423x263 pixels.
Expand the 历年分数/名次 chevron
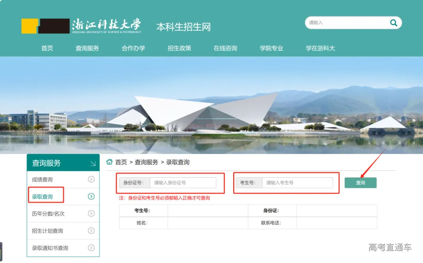point(91,213)
